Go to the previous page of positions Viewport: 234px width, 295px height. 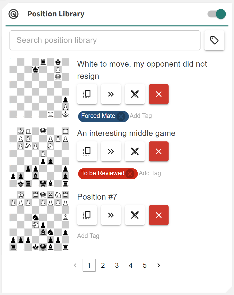75,265
